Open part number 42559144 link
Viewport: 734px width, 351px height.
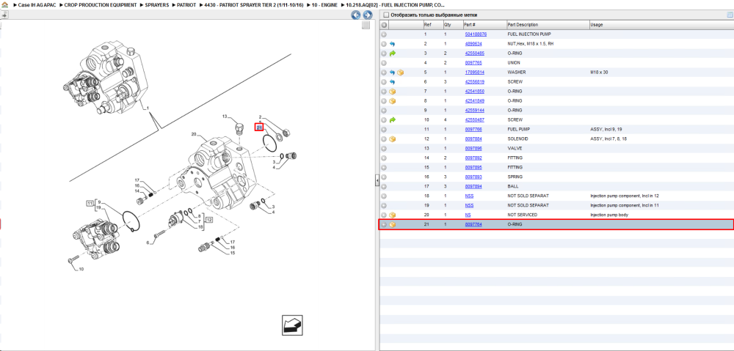point(474,111)
